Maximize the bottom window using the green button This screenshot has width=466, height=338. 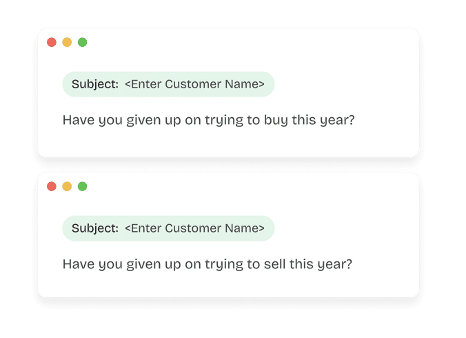[83, 186]
